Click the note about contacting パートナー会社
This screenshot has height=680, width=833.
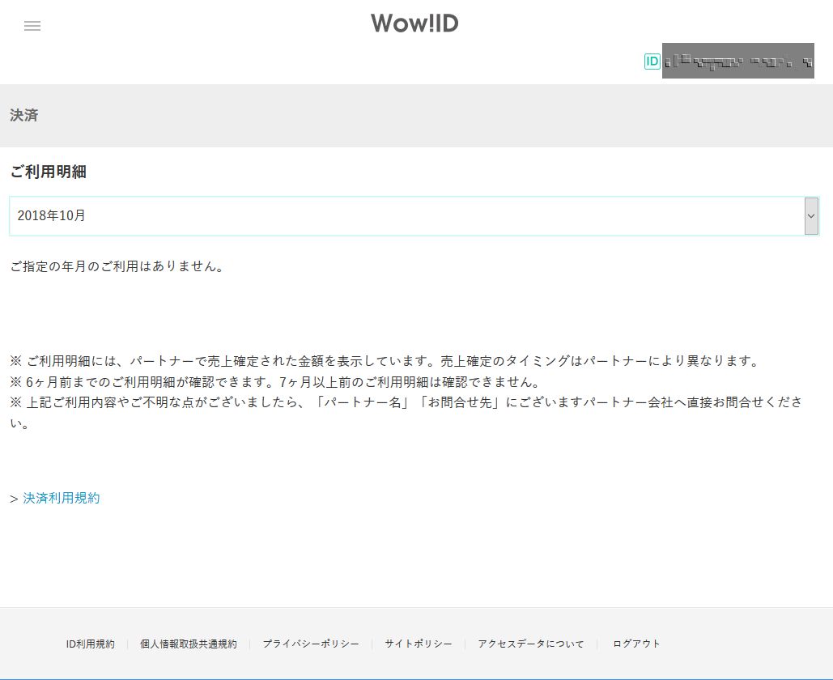coord(405,403)
